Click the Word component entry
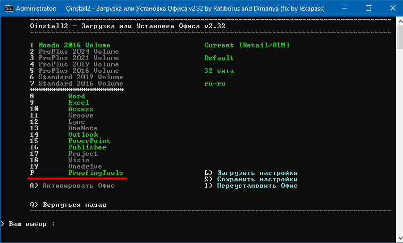Screen dimensions: 403x243 click(x=77, y=96)
